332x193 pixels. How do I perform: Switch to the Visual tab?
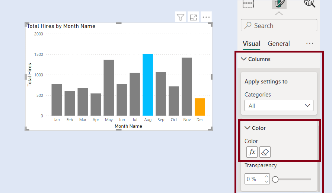[251, 44]
